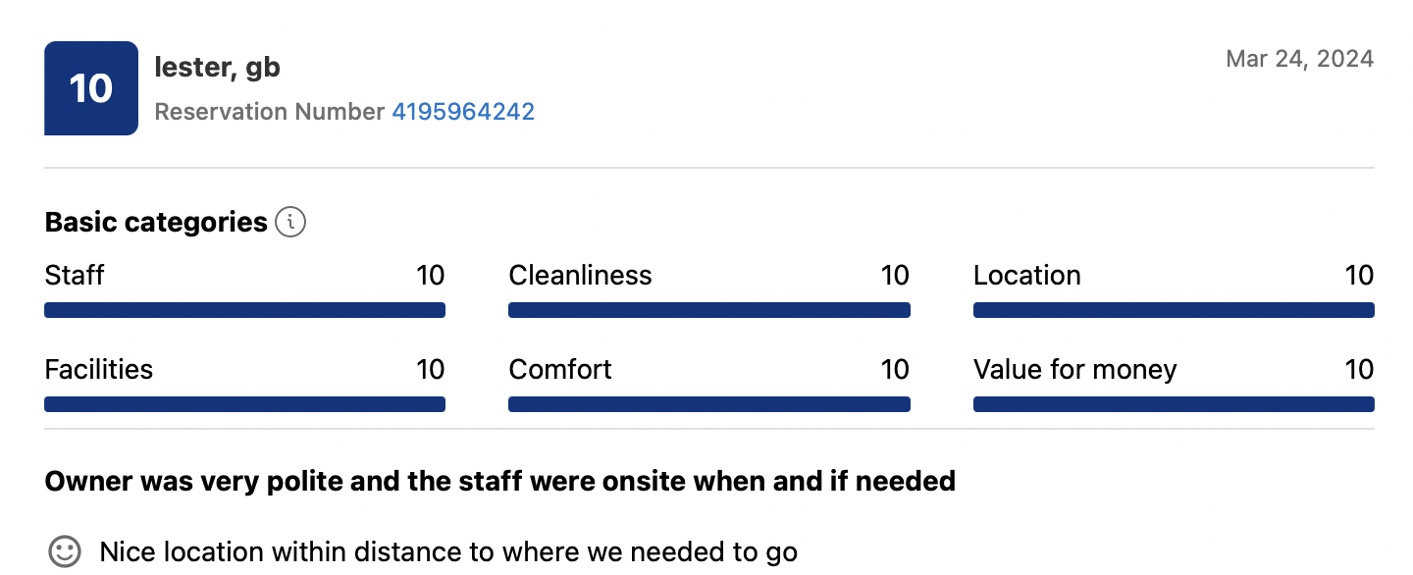This screenshot has height=575, width=1413.
Task: Open reservation number 4195964242 link
Action: pyautogui.click(x=463, y=112)
